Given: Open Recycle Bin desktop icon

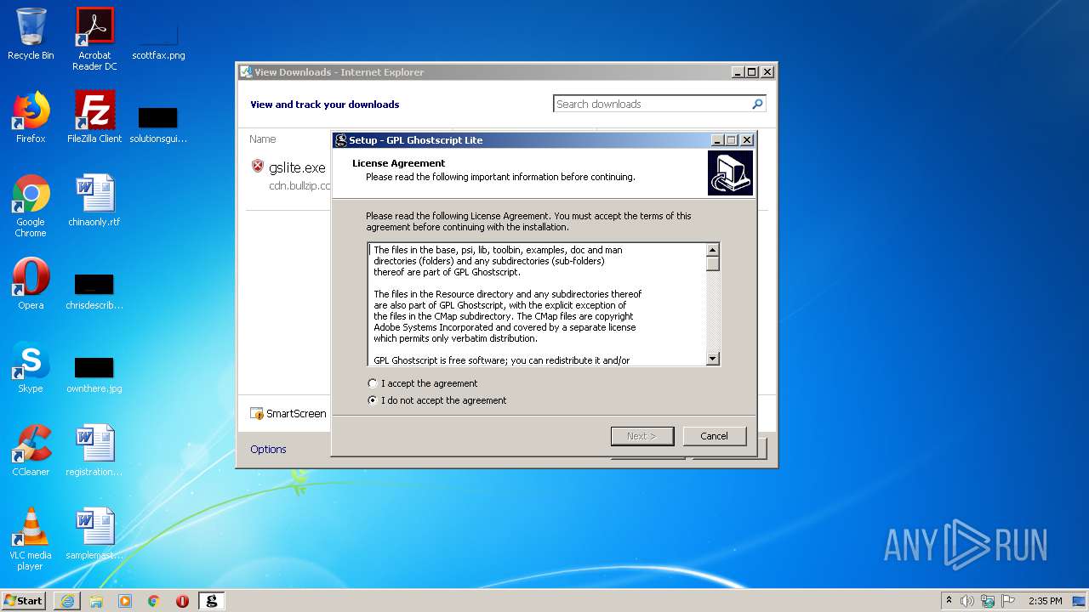Looking at the screenshot, I should pos(31,35).
